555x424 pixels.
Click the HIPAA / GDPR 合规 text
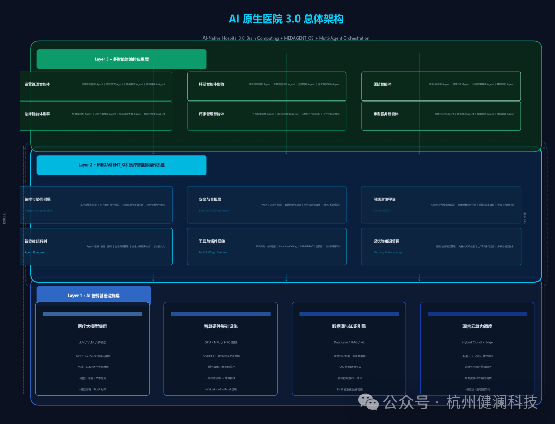(x=271, y=205)
